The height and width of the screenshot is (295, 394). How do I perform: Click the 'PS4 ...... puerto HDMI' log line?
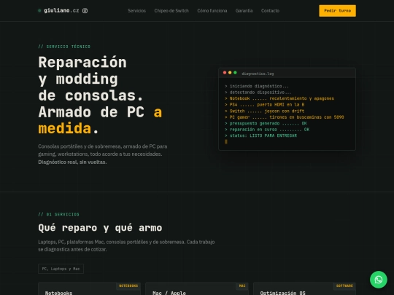[x=265, y=105]
